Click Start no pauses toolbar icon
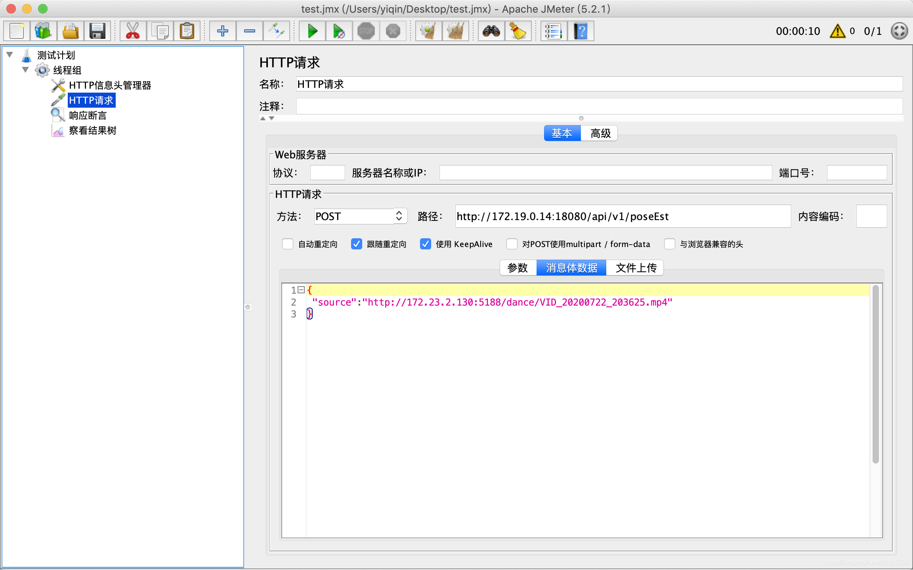The height and width of the screenshot is (570, 913). pyautogui.click(x=339, y=31)
